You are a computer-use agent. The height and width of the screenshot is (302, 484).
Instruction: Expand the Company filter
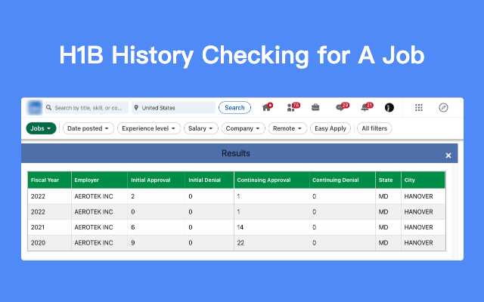243,128
